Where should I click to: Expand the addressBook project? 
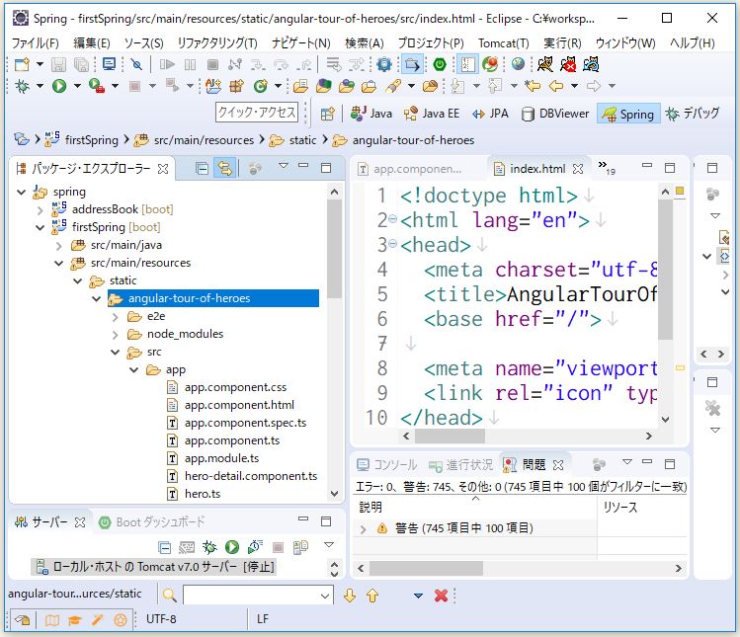pos(41,210)
